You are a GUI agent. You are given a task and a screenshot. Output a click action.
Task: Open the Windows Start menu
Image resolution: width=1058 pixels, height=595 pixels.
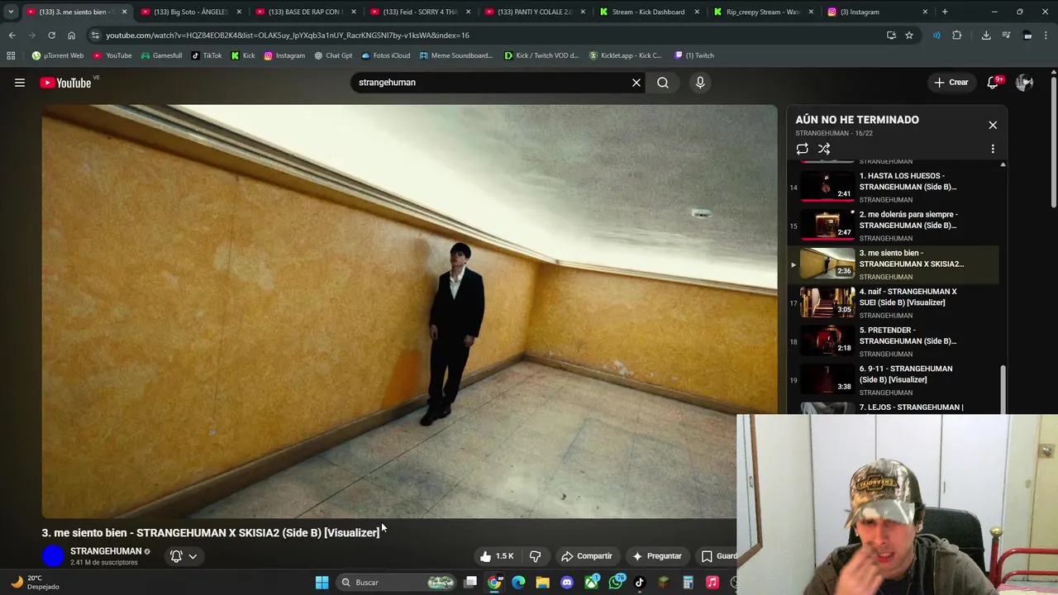click(x=322, y=583)
